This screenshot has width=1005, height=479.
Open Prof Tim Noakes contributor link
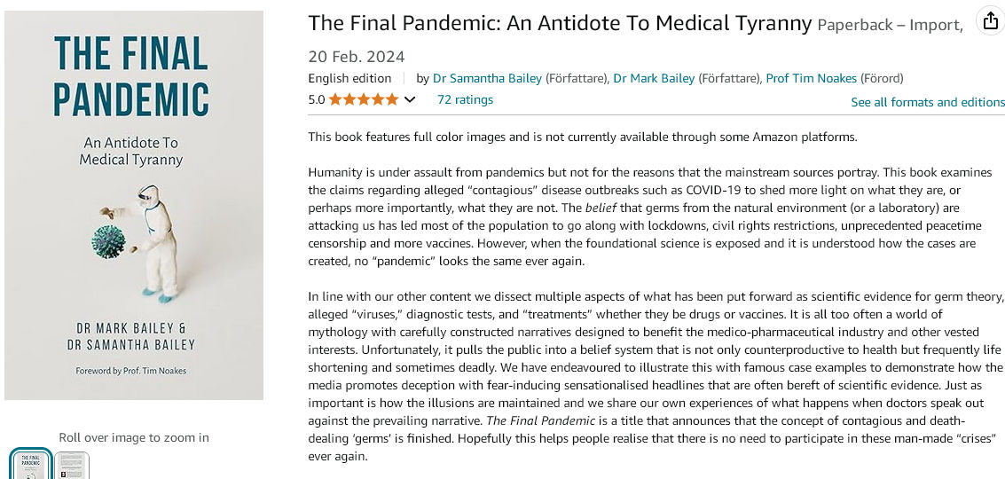point(811,78)
